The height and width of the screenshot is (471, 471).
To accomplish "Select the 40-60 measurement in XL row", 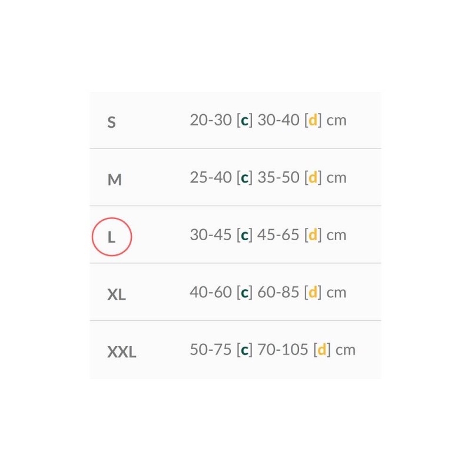I will click(211, 292).
